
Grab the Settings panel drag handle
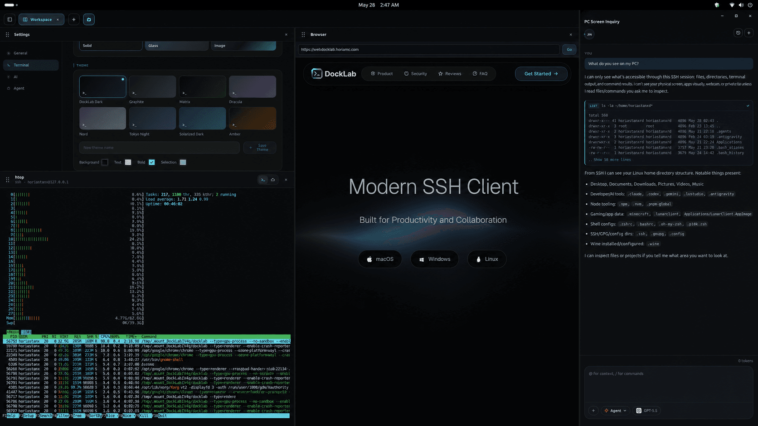[x=7, y=34]
